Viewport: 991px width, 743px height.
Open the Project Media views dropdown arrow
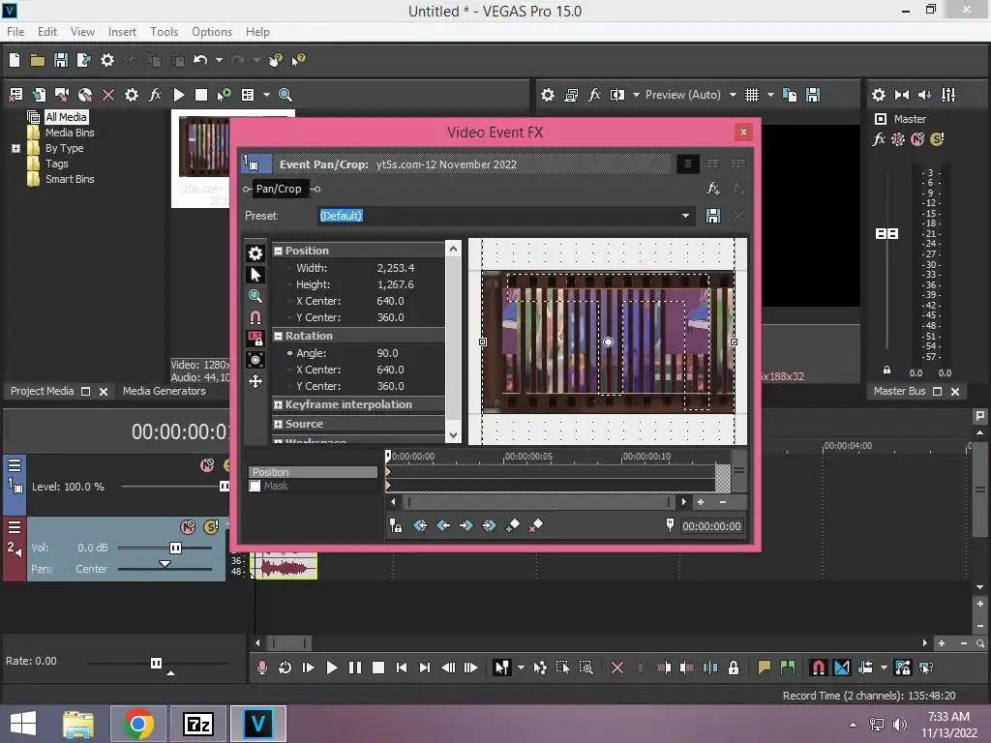[x=267, y=95]
